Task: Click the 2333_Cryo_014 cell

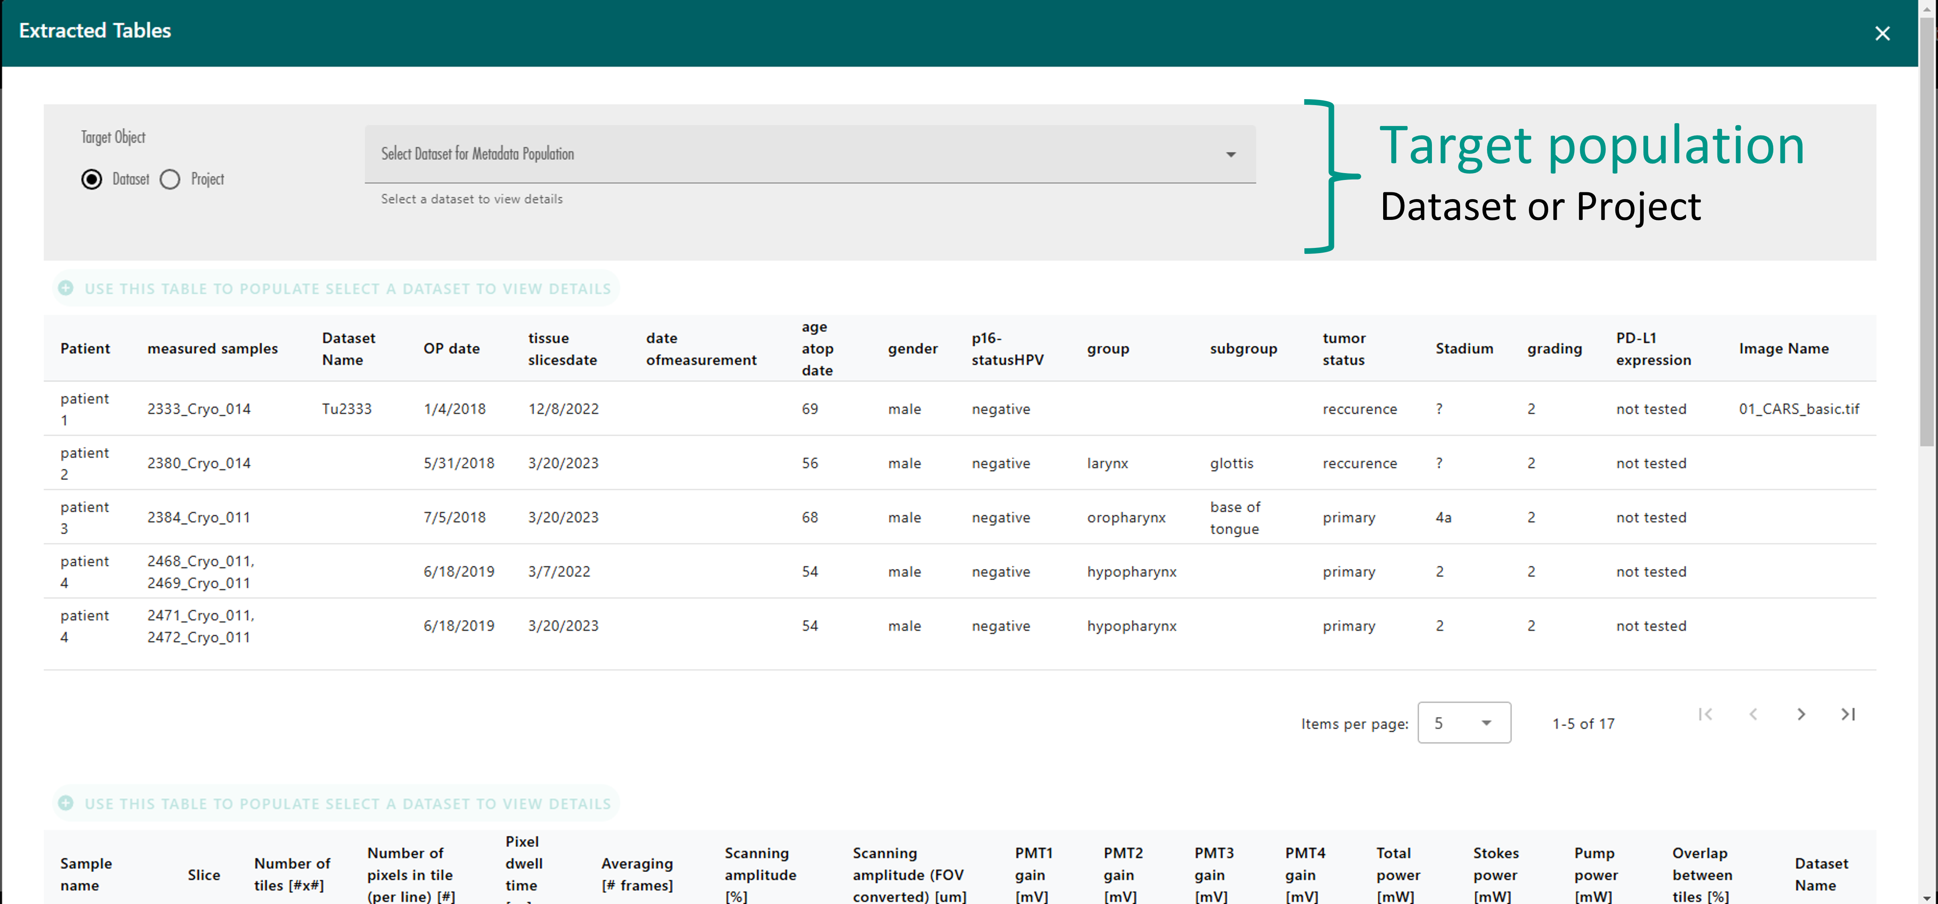Action: 199,409
